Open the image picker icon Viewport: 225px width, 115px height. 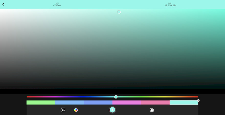[x=63, y=110]
